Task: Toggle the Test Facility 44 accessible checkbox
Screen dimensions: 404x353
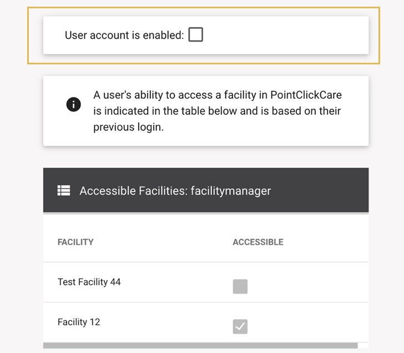Action: [240, 286]
